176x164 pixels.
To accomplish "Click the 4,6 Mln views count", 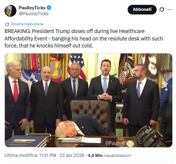I will coord(95,155).
